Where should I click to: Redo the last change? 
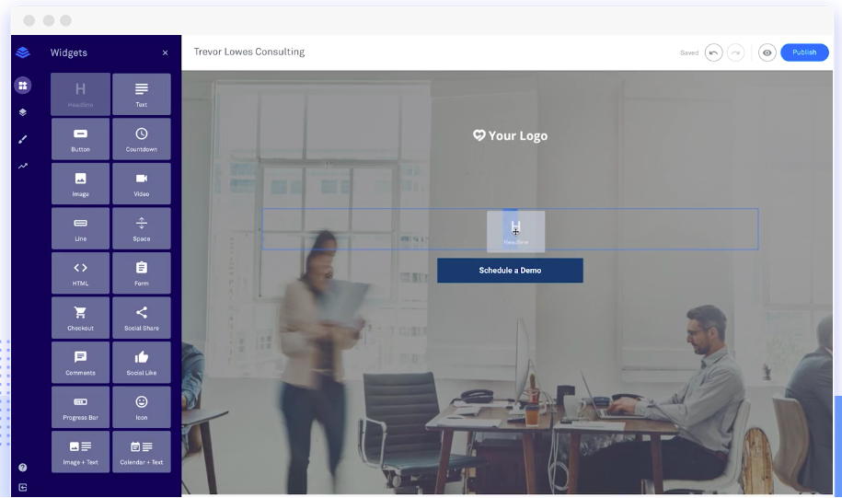point(735,52)
